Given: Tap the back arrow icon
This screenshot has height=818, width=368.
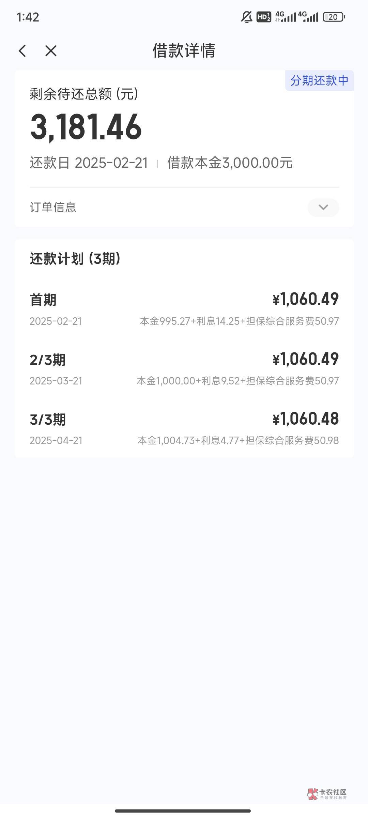Looking at the screenshot, I should [x=22, y=51].
